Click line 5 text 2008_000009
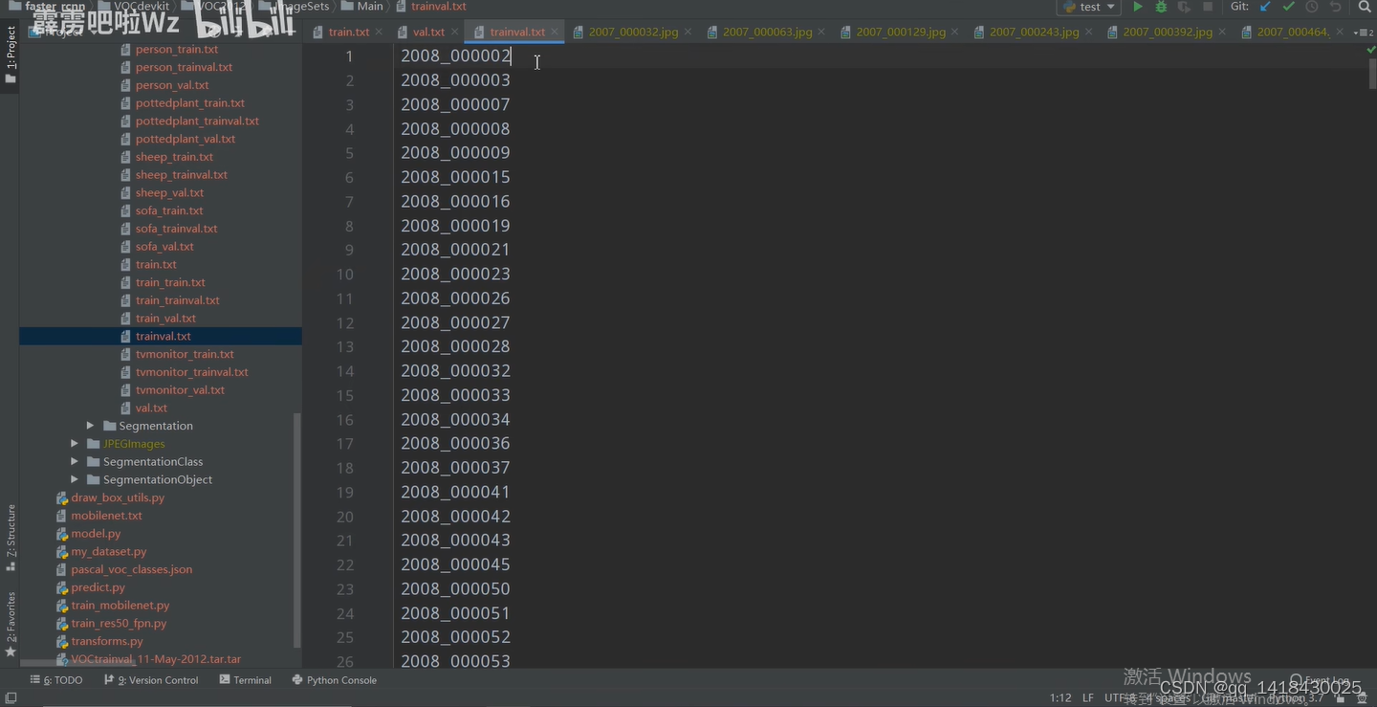 pos(455,153)
